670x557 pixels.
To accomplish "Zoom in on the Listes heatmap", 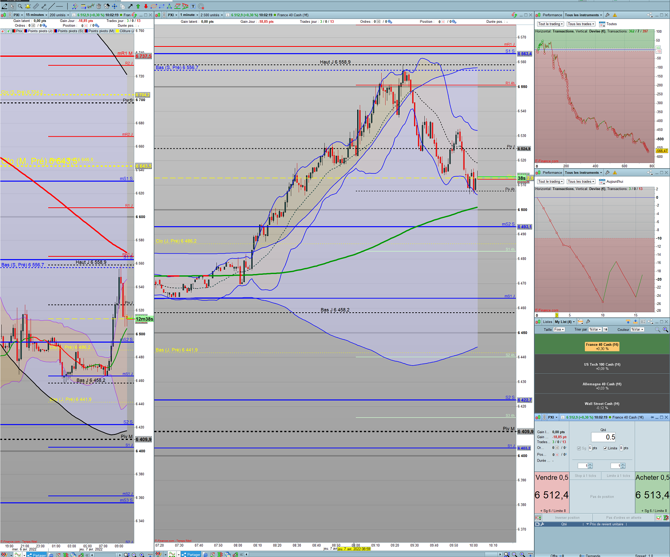I will click(x=665, y=329).
